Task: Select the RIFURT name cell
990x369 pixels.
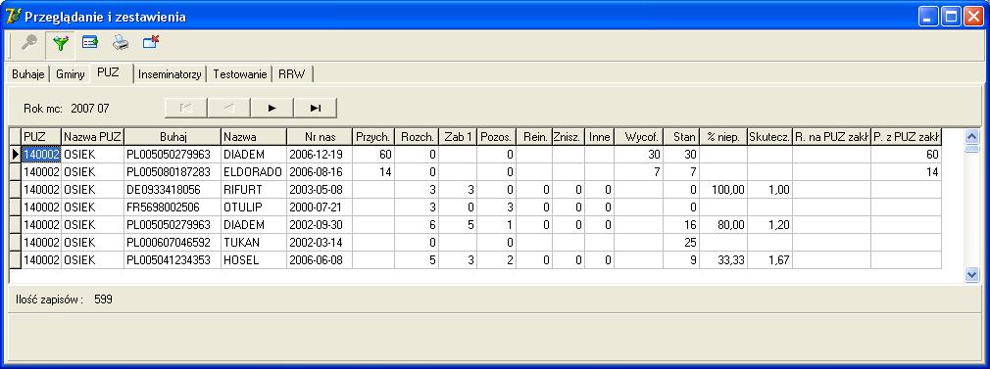Action: (x=254, y=189)
